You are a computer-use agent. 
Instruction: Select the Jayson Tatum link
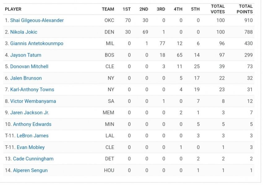(26, 55)
